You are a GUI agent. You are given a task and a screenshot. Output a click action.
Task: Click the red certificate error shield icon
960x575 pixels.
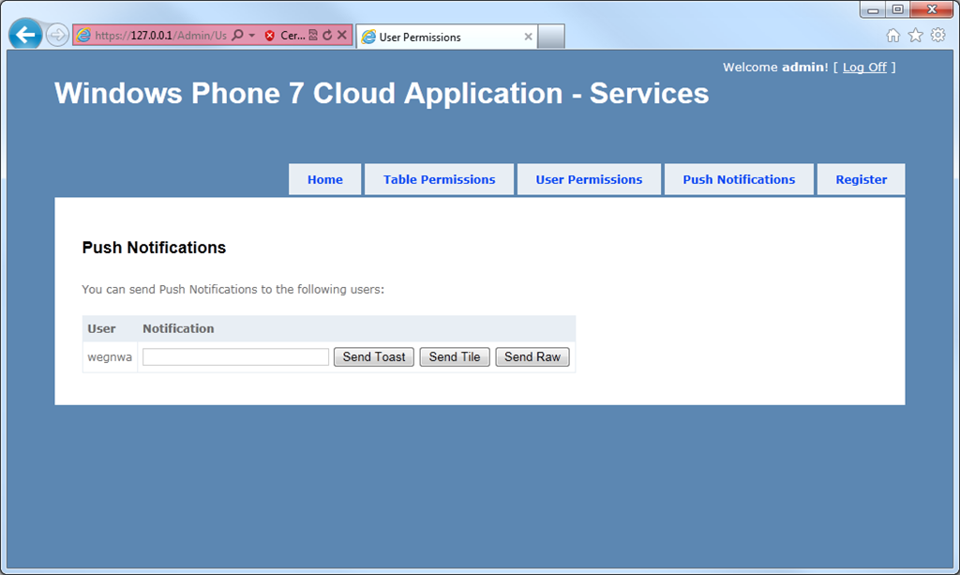[269, 36]
